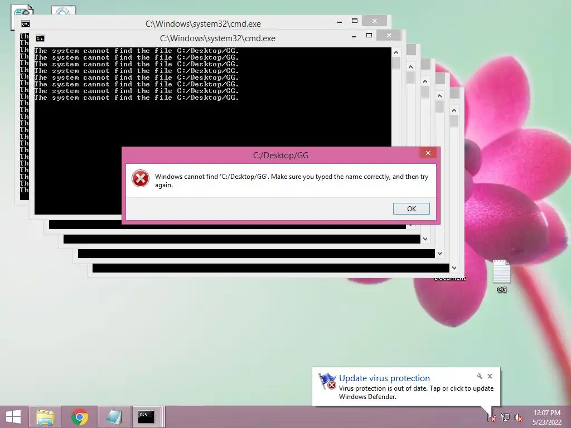Open the GG file on the desktop
571x428 pixels.
(502, 276)
